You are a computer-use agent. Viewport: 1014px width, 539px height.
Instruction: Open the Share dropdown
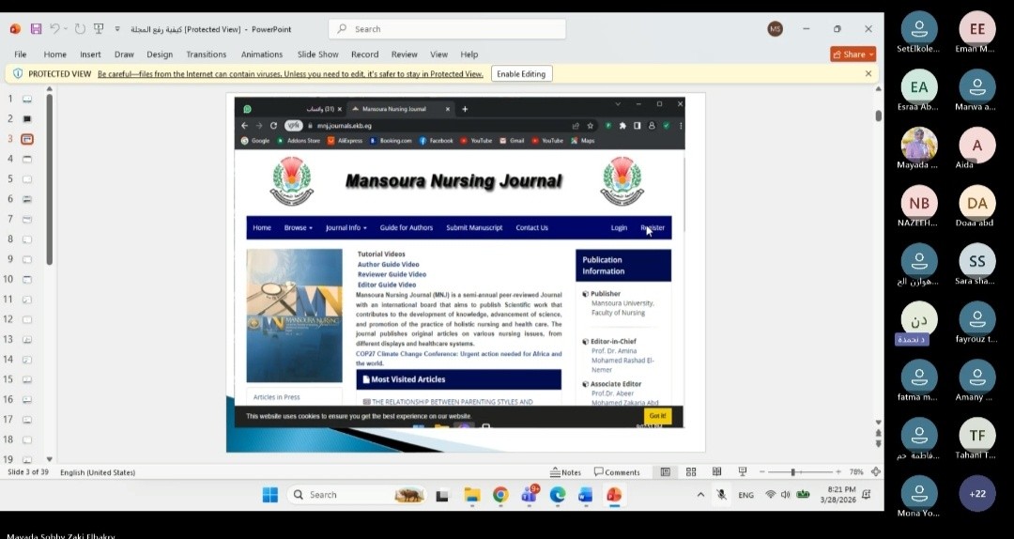tap(853, 54)
